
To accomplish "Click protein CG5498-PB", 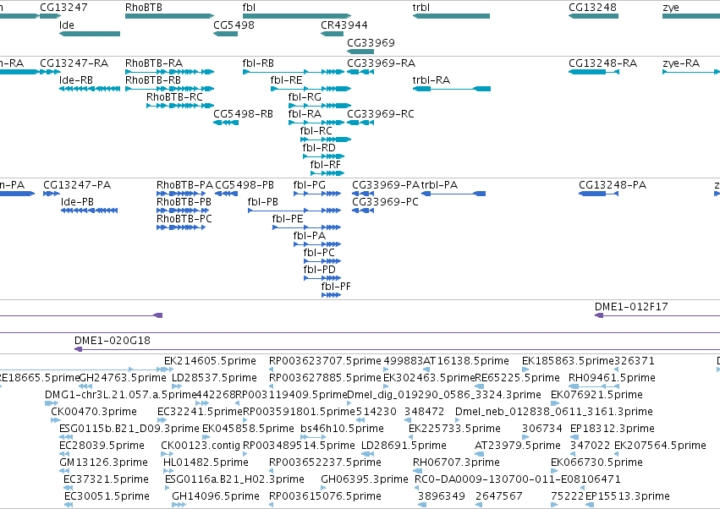I will click(245, 185).
